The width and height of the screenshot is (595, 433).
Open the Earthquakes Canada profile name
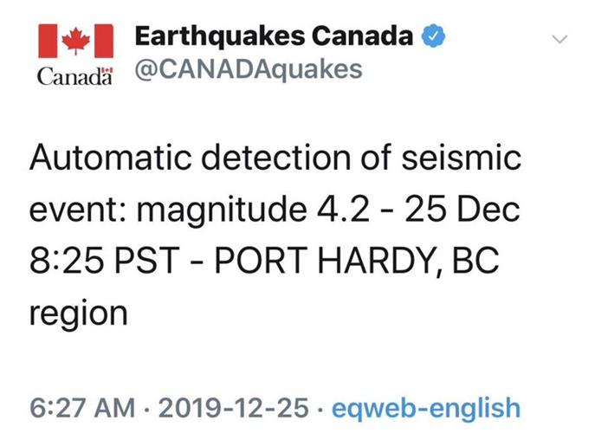275,37
